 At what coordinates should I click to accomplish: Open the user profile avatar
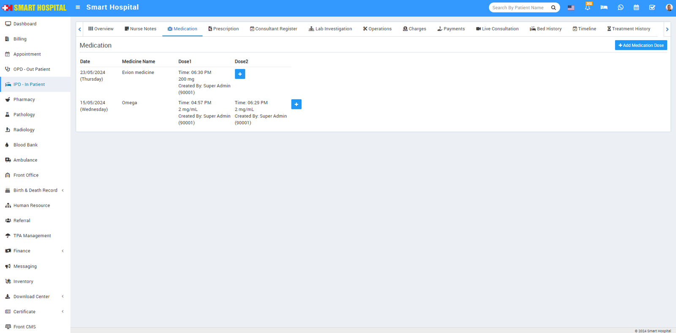pyautogui.click(x=669, y=8)
